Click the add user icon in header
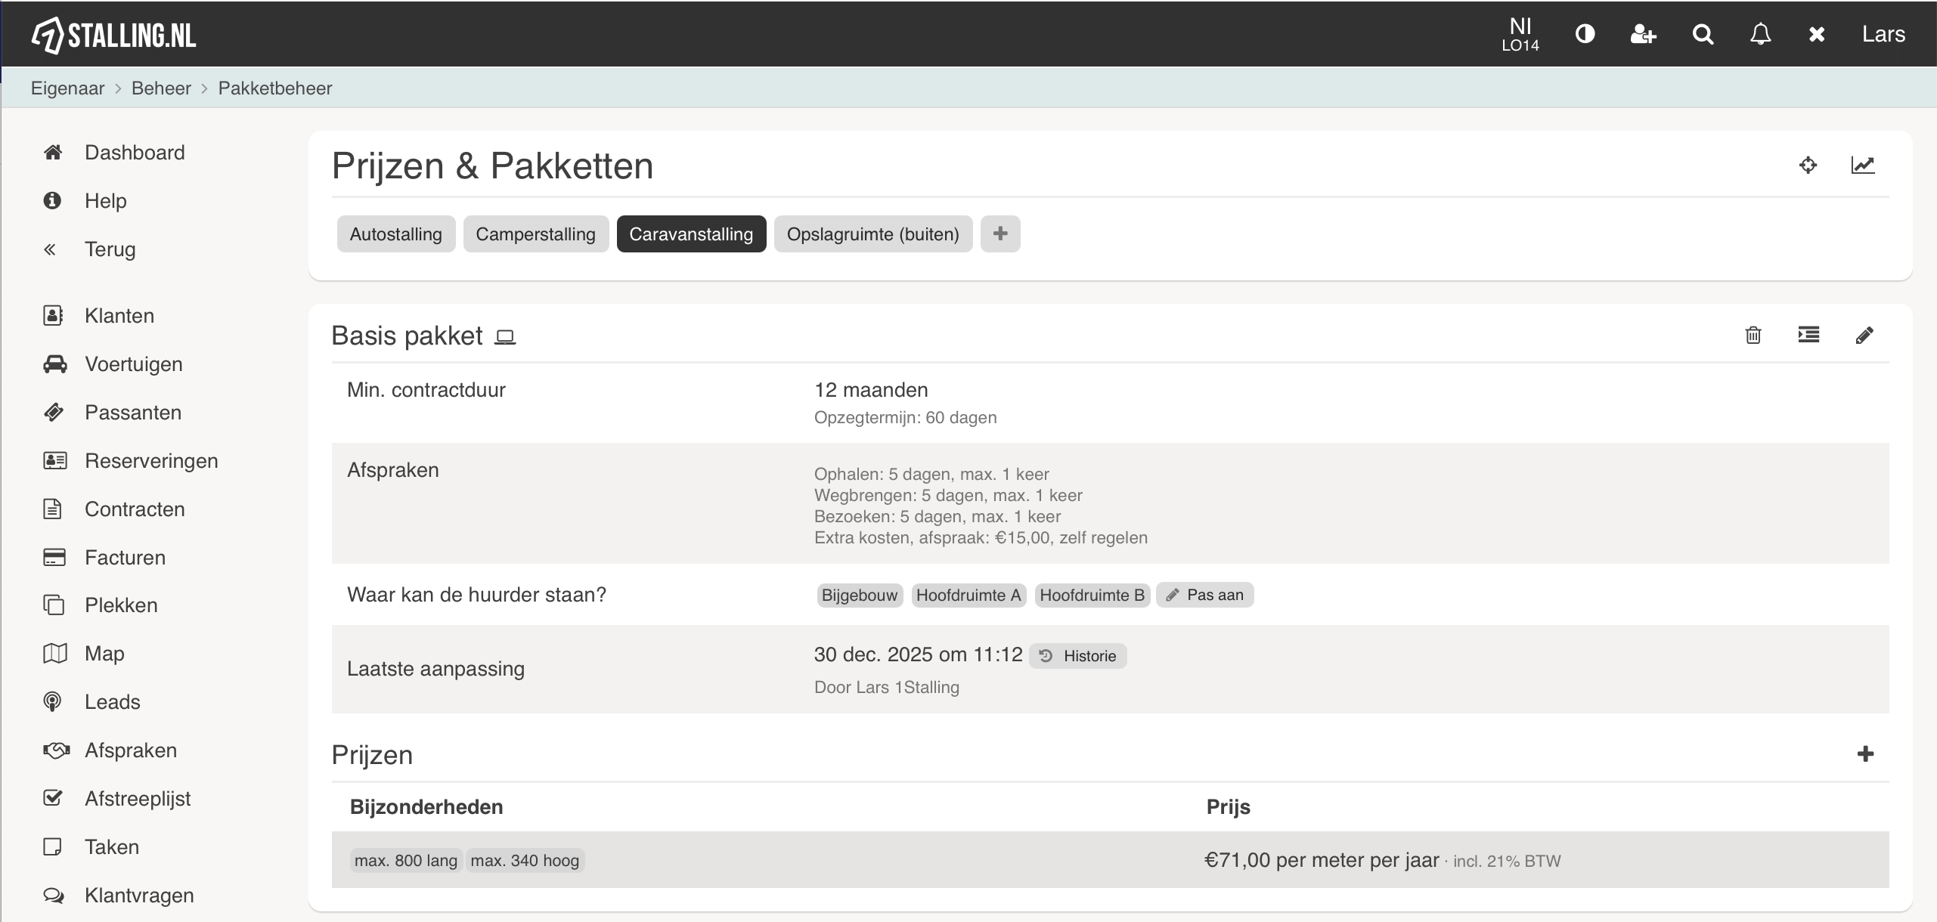This screenshot has height=922, width=1937. pyautogui.click(x=1643, y=34)
